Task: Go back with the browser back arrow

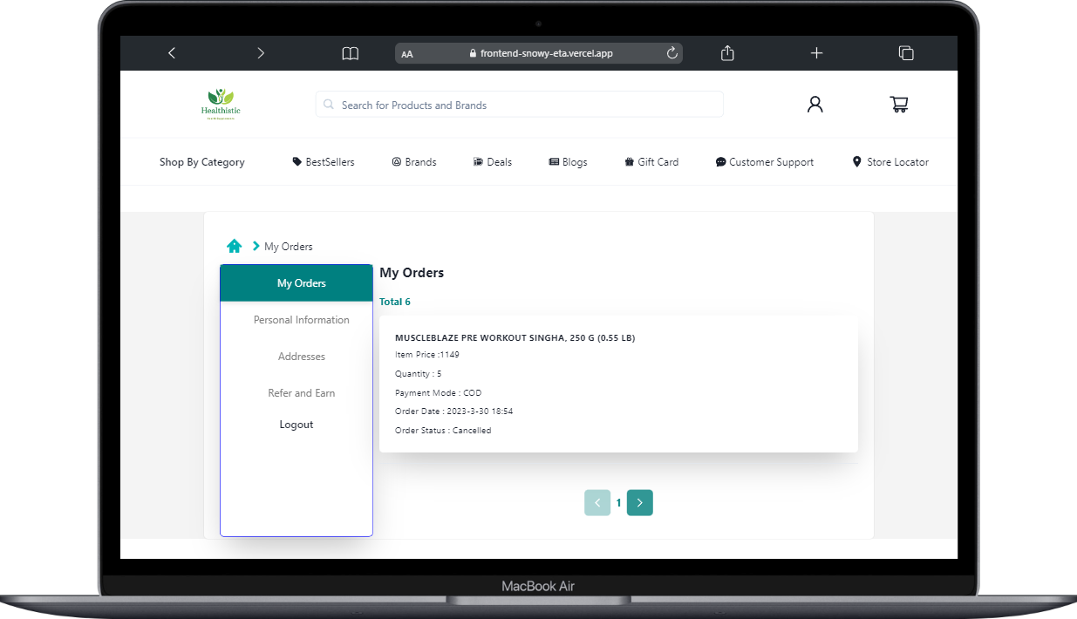Action: click(172, 53)
